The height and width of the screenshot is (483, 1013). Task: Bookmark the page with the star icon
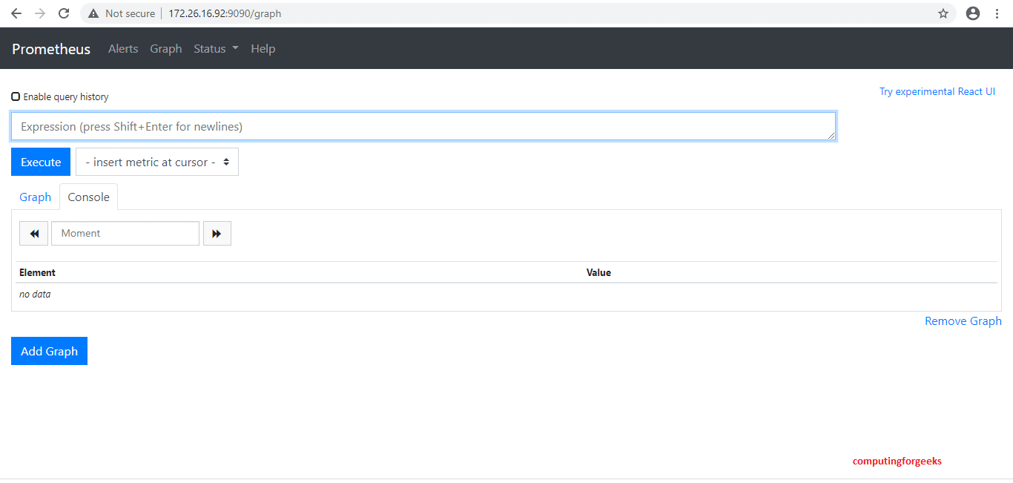click(x=943, y=13)
